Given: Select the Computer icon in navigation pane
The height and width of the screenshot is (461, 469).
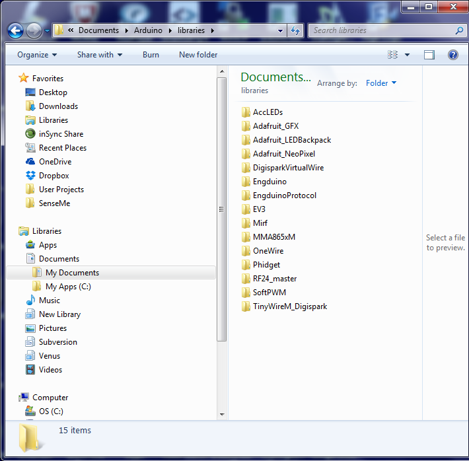Looking at the screenshot, I should 24,398.
